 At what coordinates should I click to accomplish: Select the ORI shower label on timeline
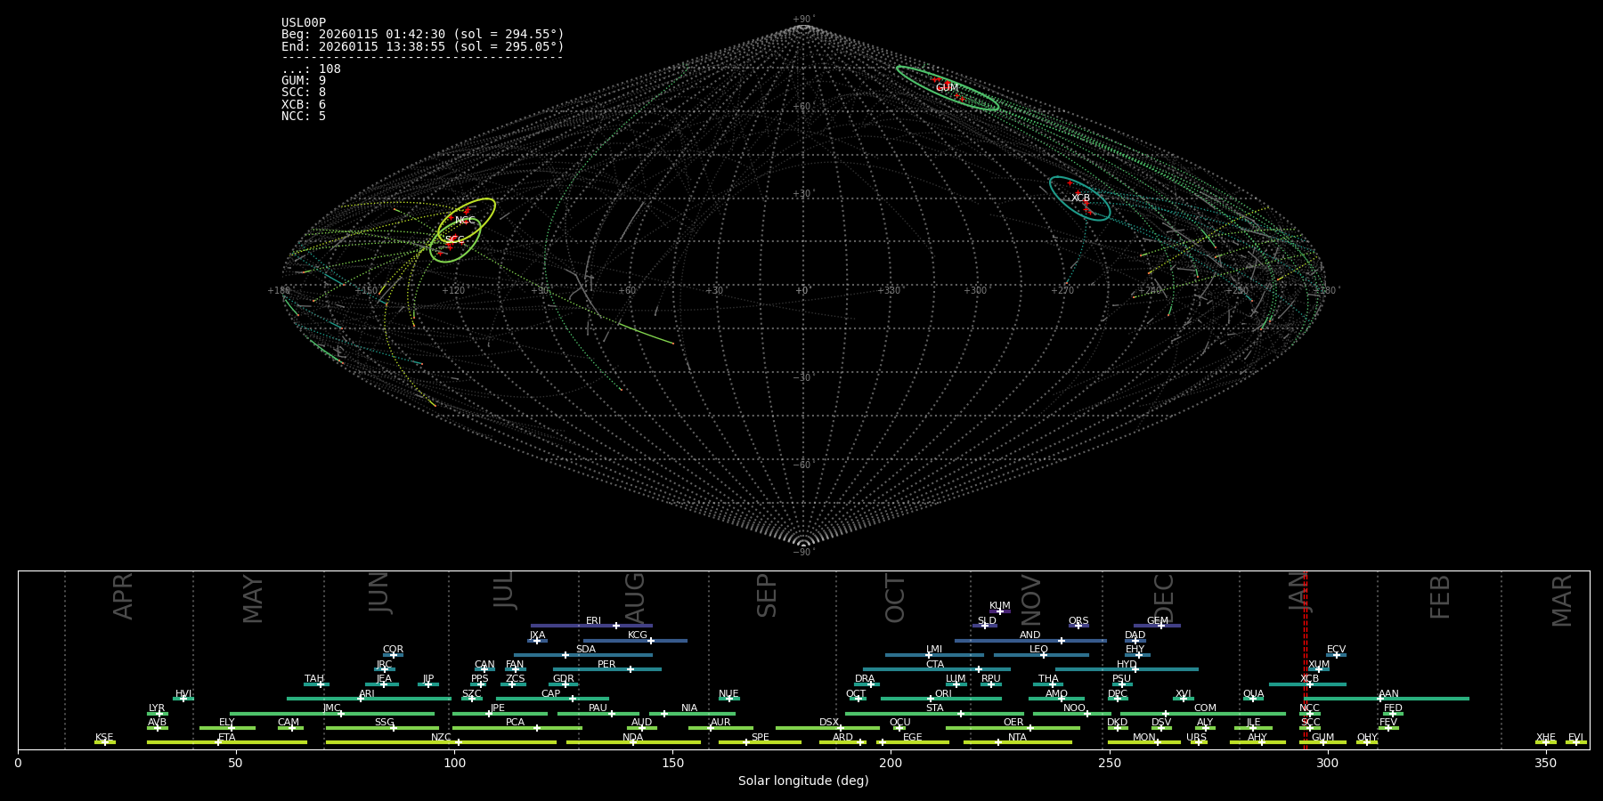943,694
